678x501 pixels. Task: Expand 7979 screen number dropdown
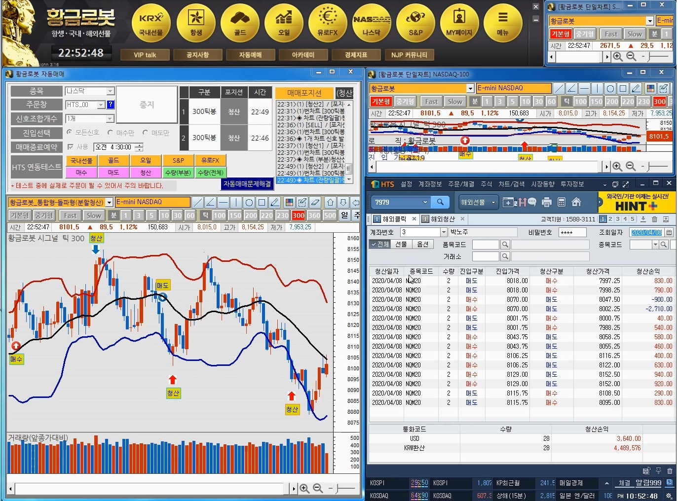point(425,202)
